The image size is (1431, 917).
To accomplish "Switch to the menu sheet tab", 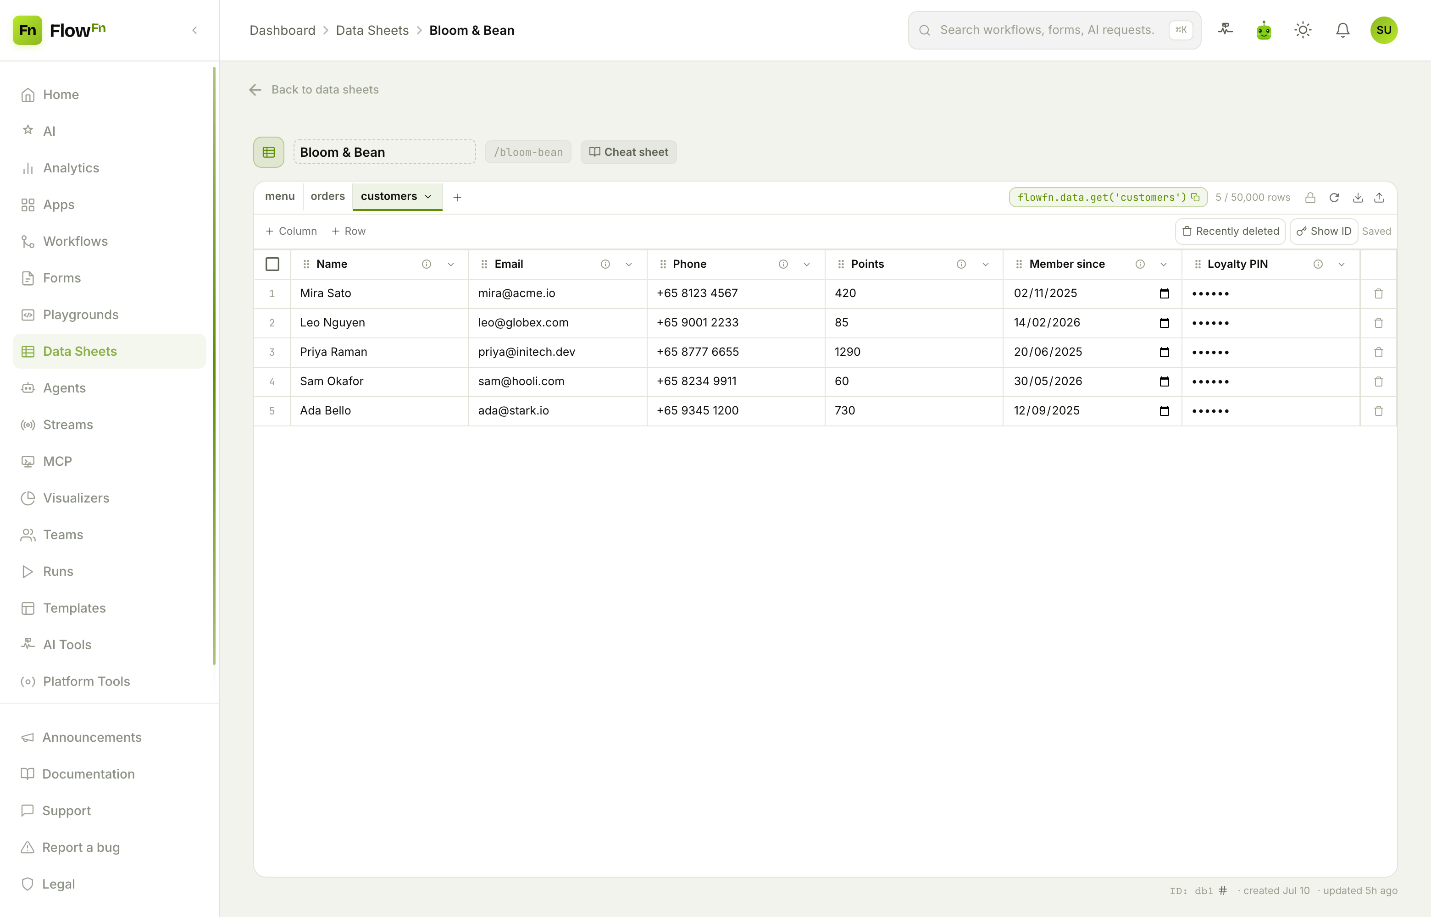I will click(x=280, y=197).
